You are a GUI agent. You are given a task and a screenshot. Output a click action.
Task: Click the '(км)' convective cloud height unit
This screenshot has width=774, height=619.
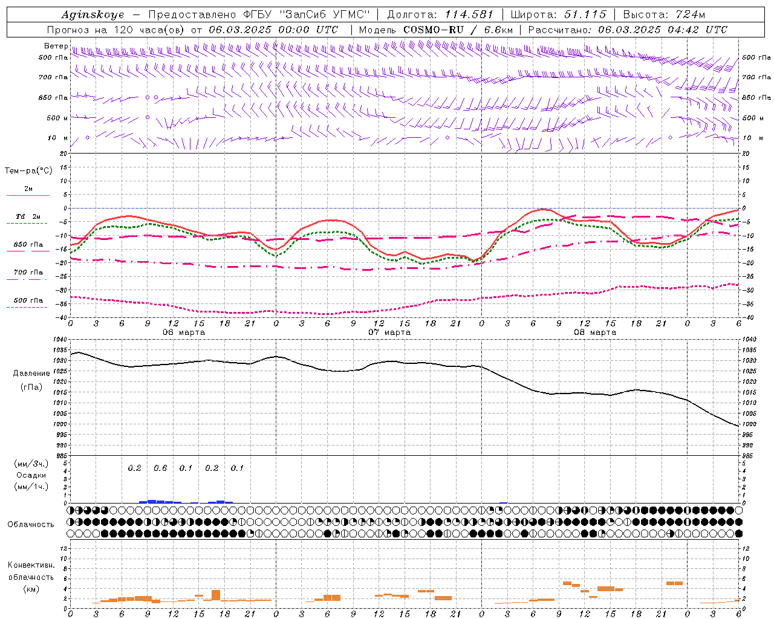point(31,589)
